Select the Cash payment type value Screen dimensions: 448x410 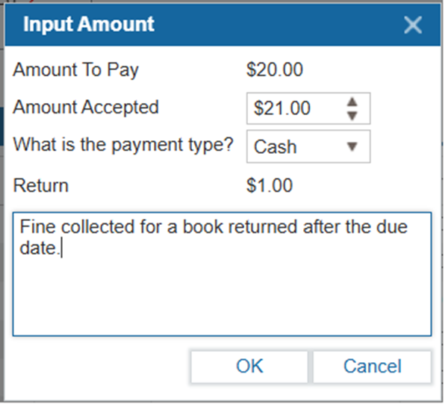point(276,147)
